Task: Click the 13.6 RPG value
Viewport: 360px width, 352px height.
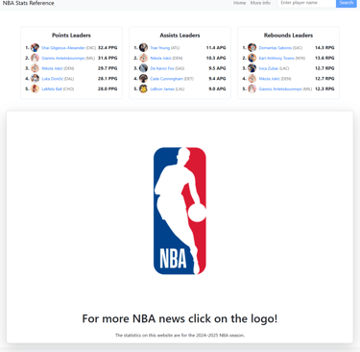Action: pyautogui.click(x=324, y=58)
